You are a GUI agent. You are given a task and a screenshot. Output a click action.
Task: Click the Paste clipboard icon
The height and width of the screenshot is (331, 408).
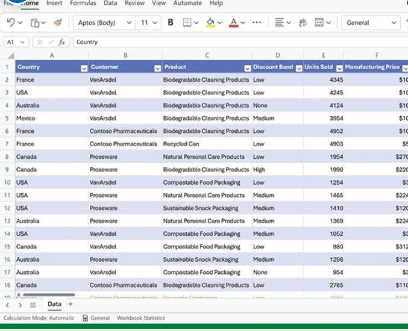pyautogui.click(x=35, y=23)
